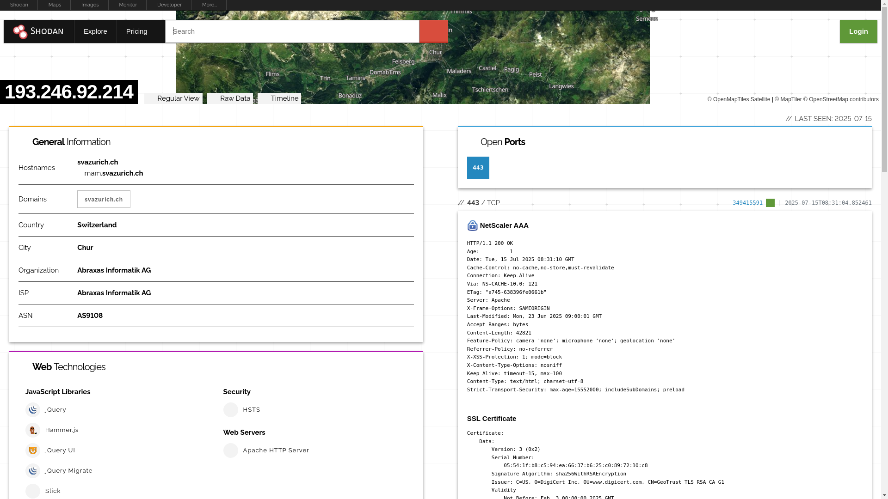Viewport: 888px width, 499px height.
Task: Click the LAST SEEN: 2025-07-15 text
Action: pyautogui.click(x=833, y=119)
